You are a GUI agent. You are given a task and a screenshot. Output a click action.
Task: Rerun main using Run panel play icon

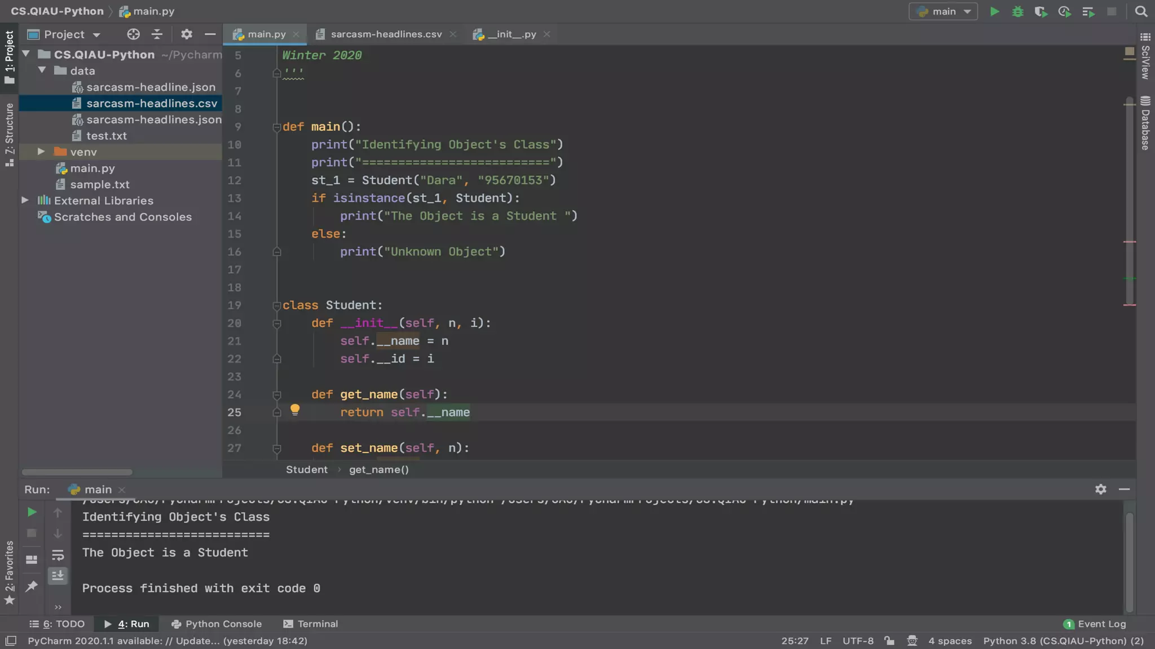pos(32,512)
